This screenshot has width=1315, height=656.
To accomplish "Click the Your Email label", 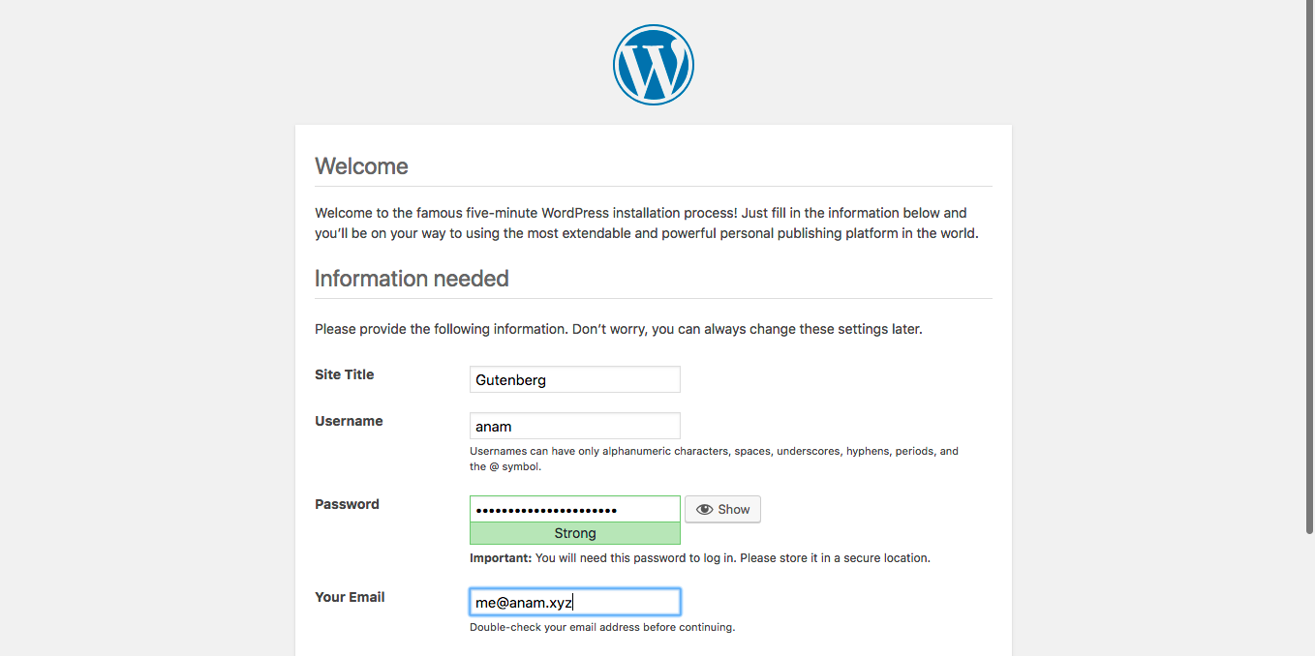I will point(350,597).
